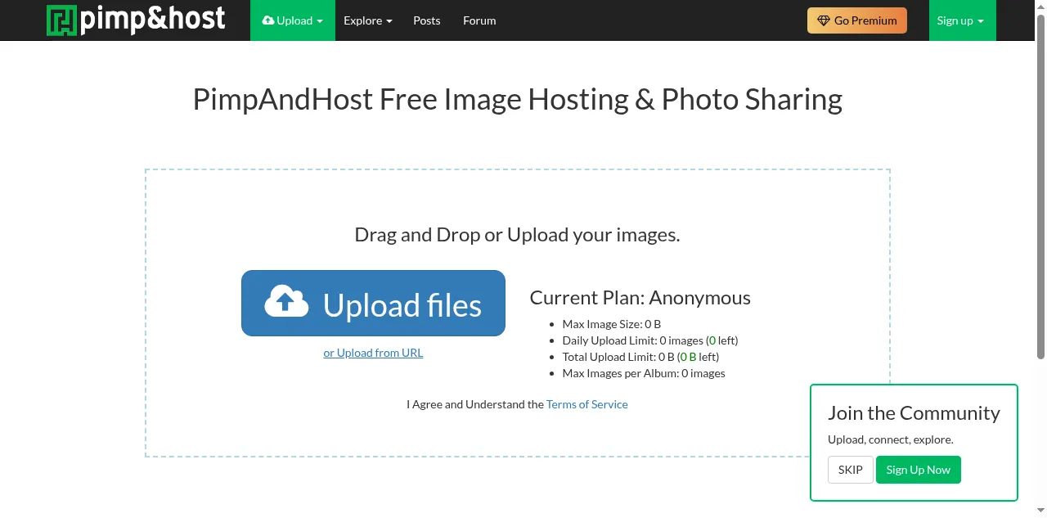Click the Max Image Size: 0 B text
The image size is (1047, 518).
point(612,324)
